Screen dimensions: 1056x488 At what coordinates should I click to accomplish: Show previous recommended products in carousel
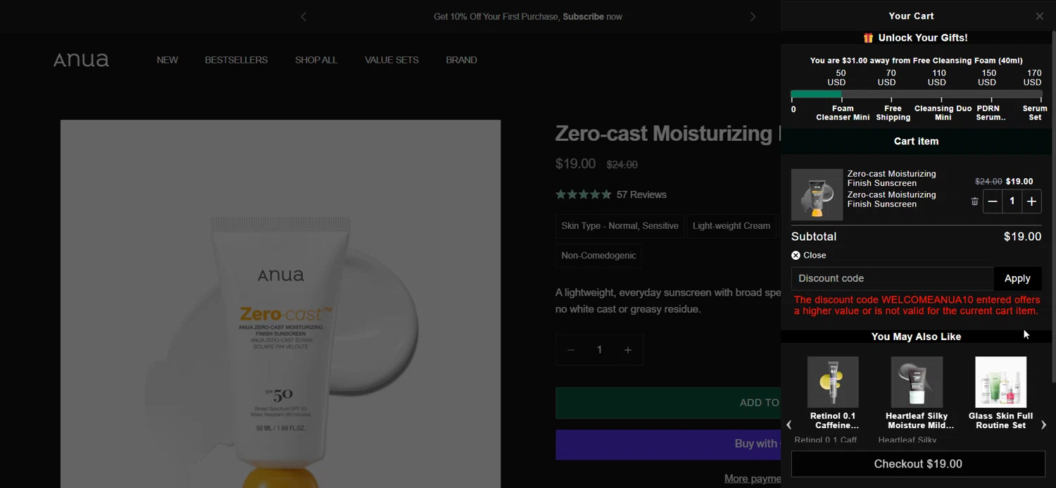pos(789,425)
